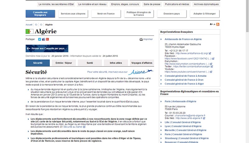The width and height of the screenshot is (249, 143).
Task: Expand Consulat général de France à Oran
Action: point(184,80)
